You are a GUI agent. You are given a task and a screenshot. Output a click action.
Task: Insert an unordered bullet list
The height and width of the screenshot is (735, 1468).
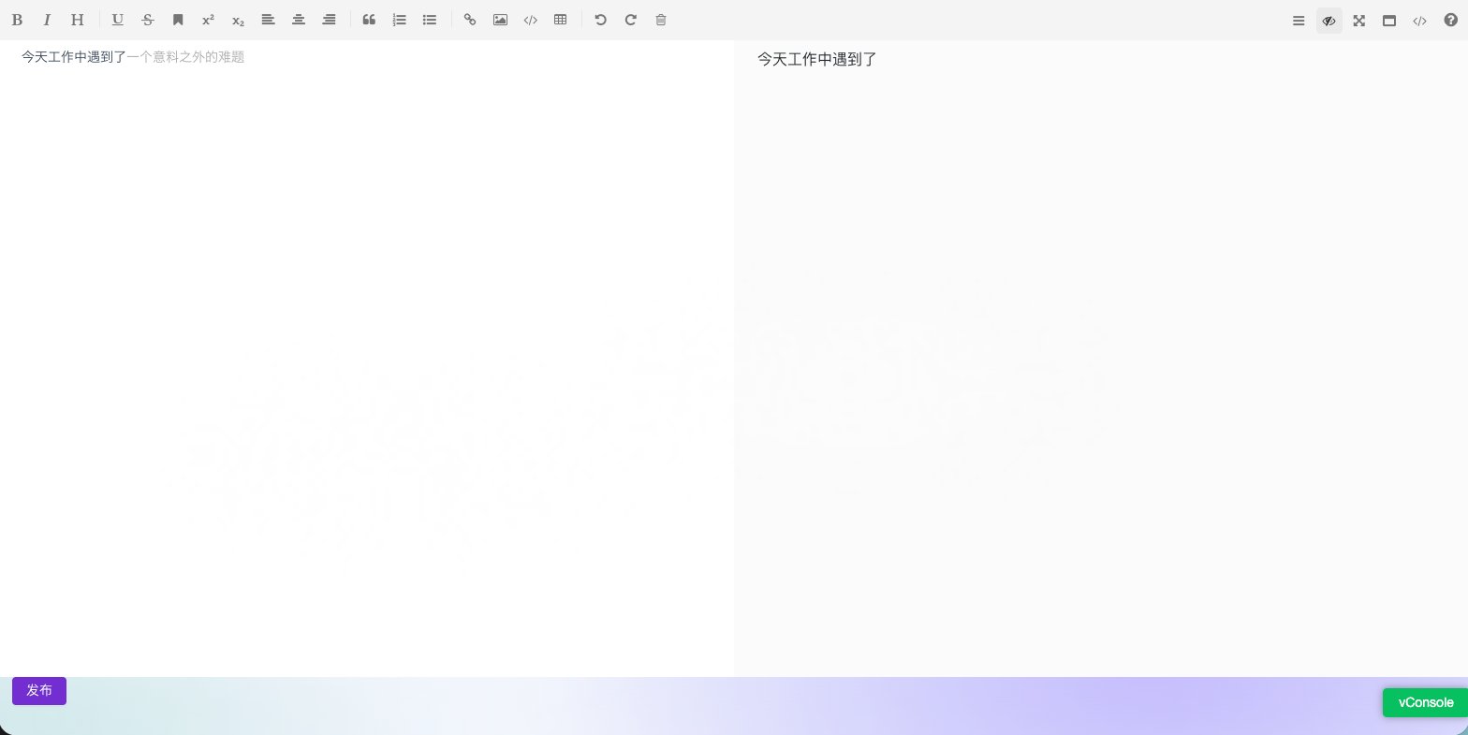coord(430,20)
